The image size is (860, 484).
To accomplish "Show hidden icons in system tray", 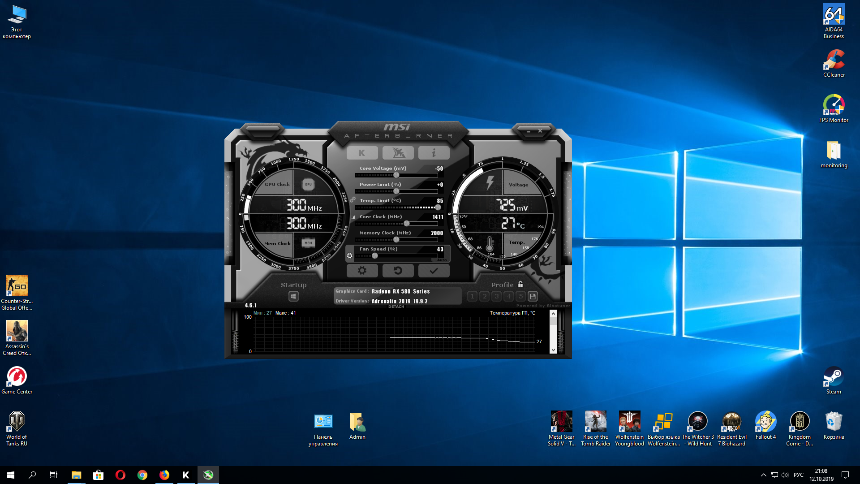I will click(763, 475).
